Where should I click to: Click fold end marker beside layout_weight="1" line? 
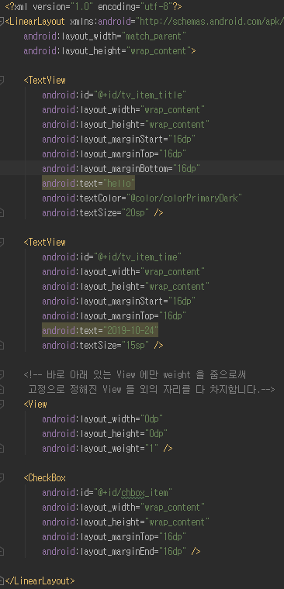(x=2, y=449)
